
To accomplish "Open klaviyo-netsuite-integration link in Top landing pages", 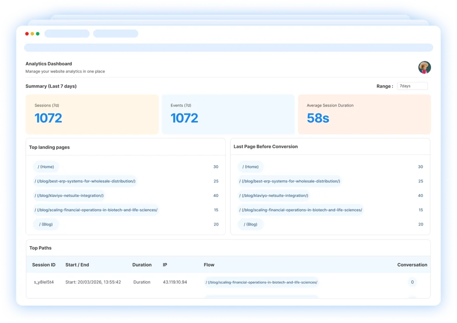I will click(69, 195).
